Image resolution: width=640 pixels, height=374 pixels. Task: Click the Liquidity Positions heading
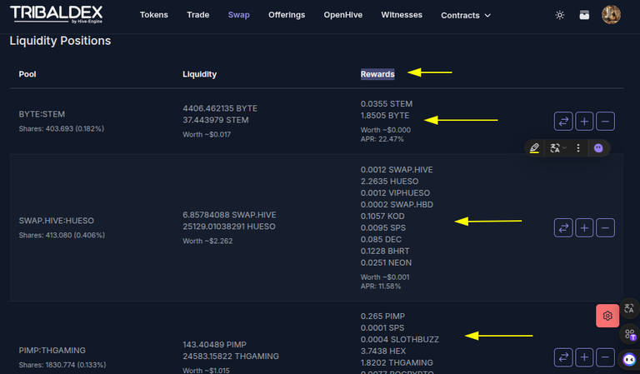[x=60, y=41]
